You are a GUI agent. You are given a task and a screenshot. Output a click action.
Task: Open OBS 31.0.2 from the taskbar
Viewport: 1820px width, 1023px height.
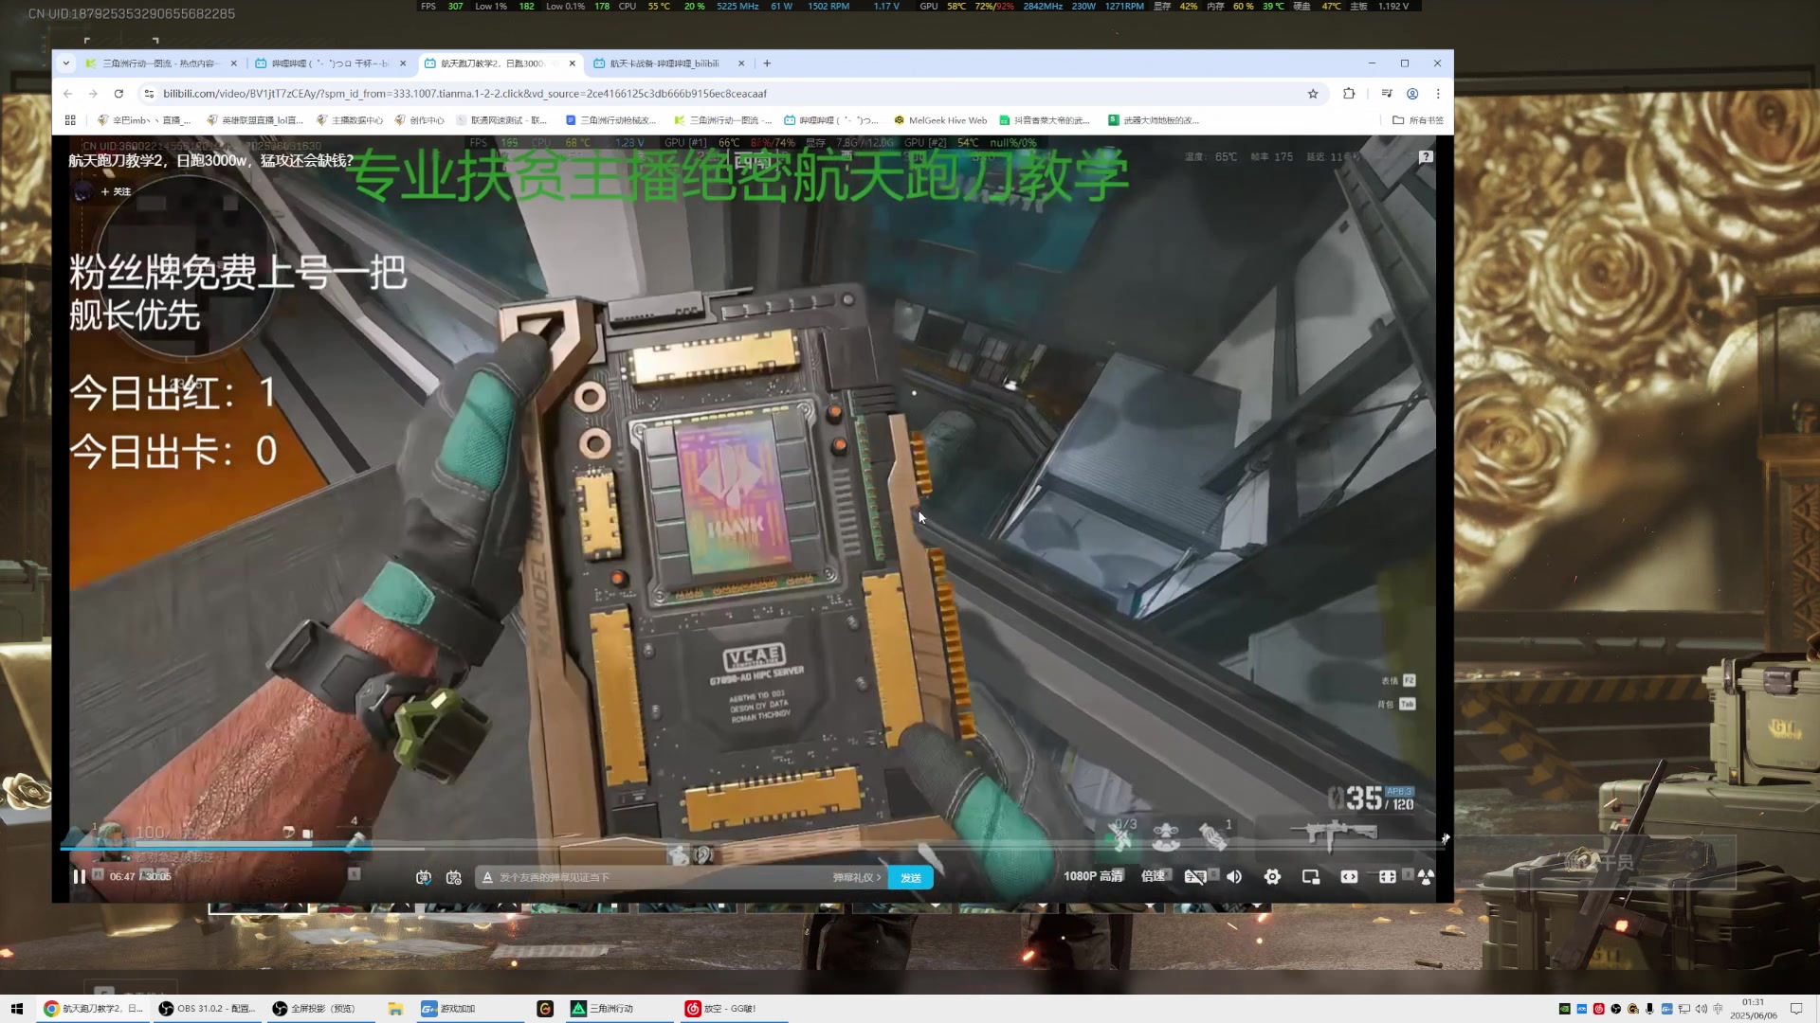point(208,1009)
